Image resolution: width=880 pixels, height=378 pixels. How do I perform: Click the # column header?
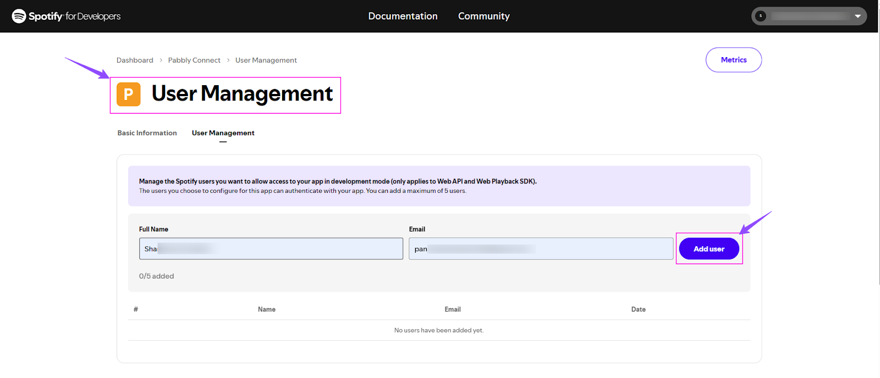click(x=136, y=309)
